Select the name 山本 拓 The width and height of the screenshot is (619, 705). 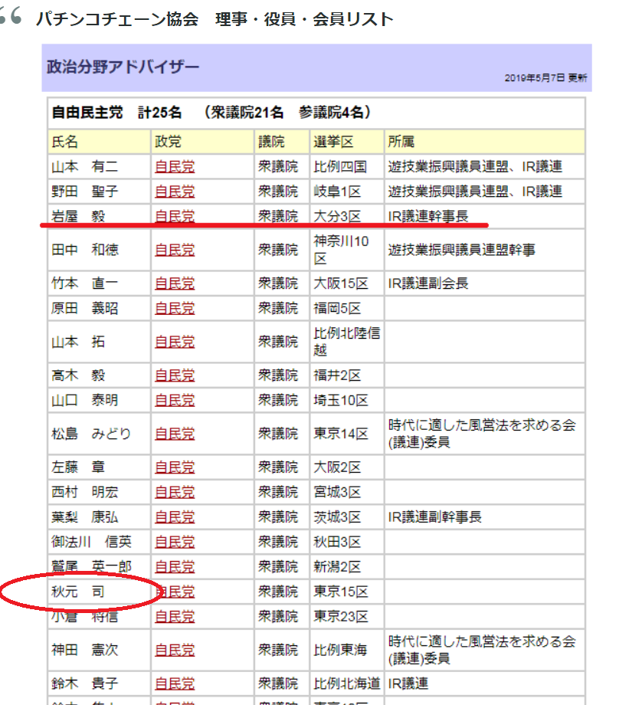[78, 342]
